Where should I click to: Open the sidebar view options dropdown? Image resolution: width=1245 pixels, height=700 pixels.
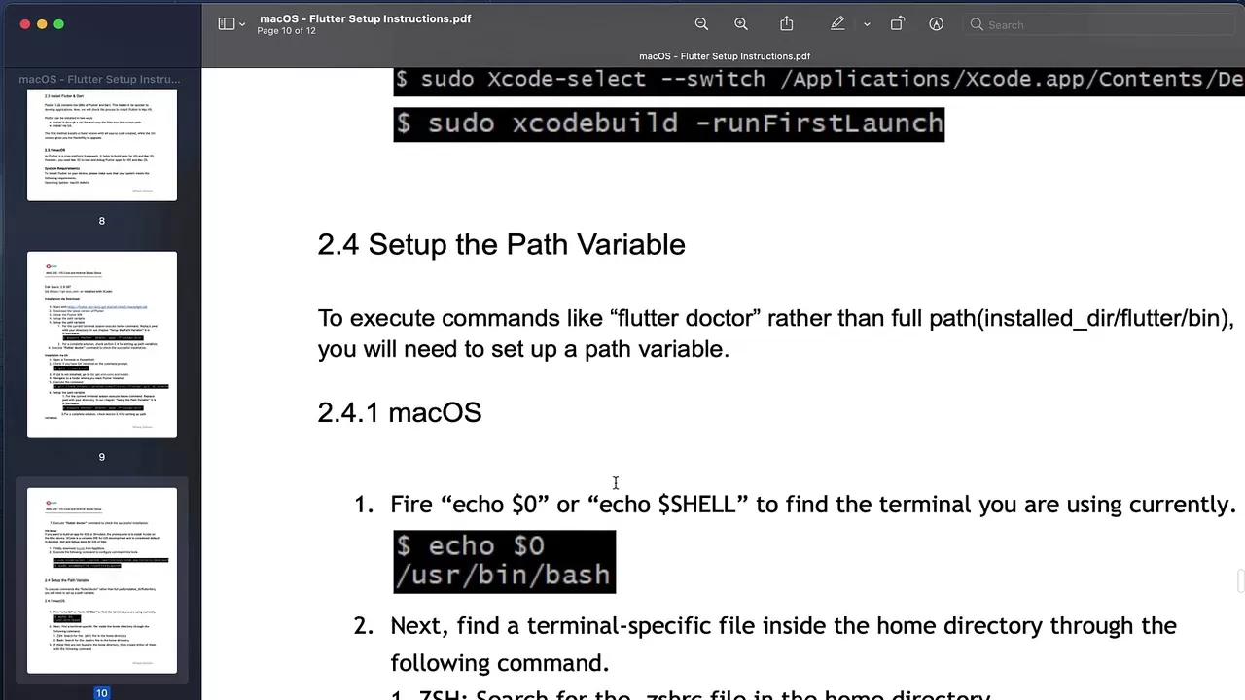[x=242, y=24]
